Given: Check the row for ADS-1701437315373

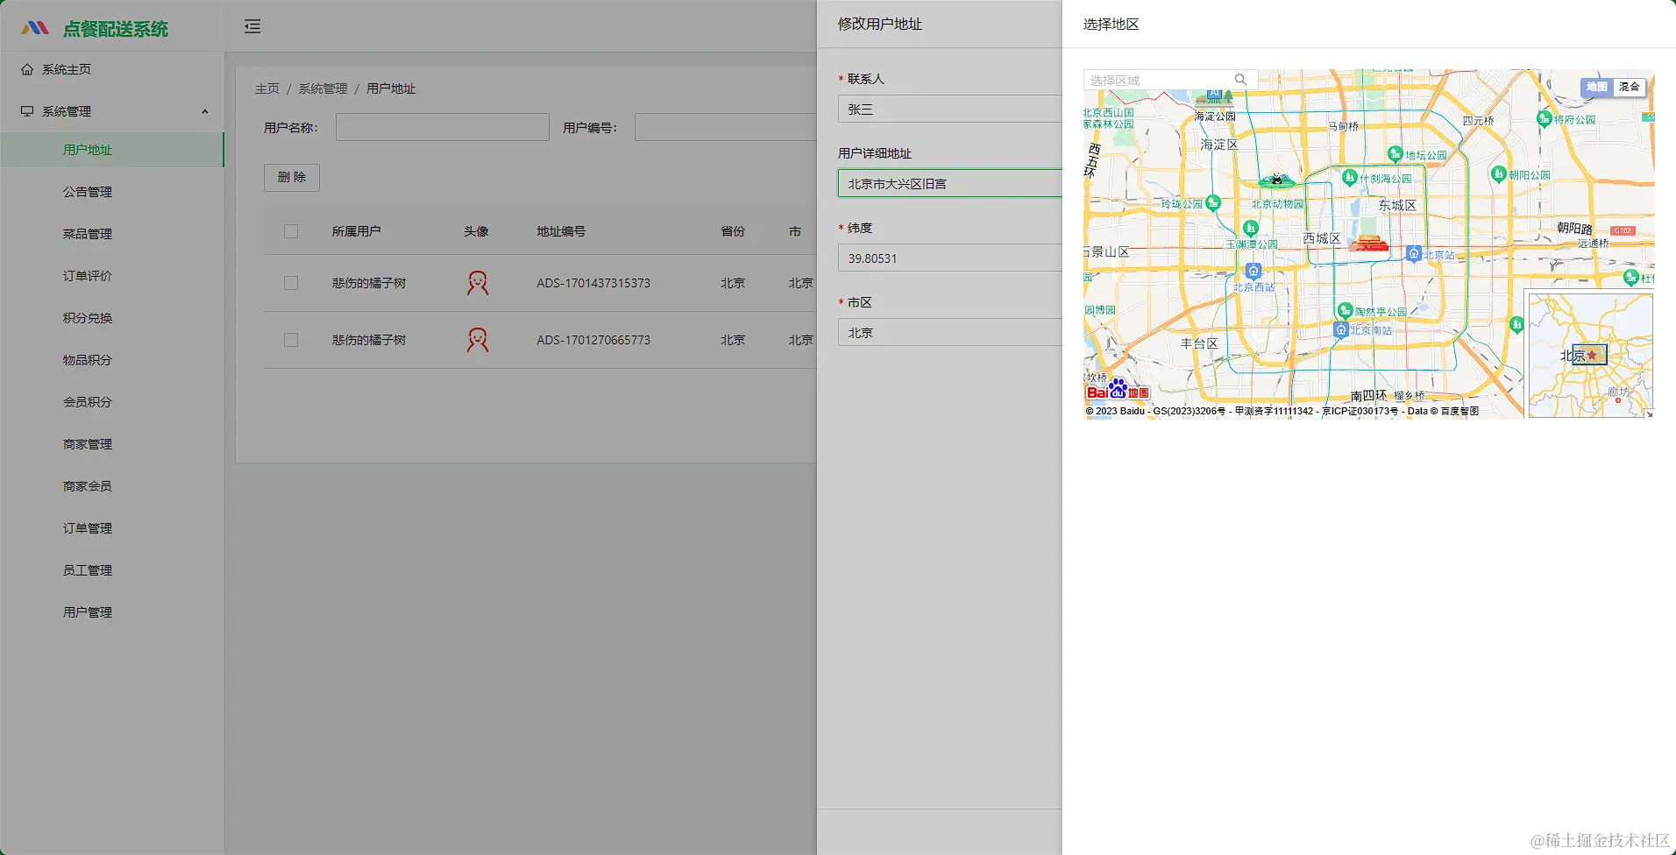Looking at the screenshot, I should pos(291,283).
